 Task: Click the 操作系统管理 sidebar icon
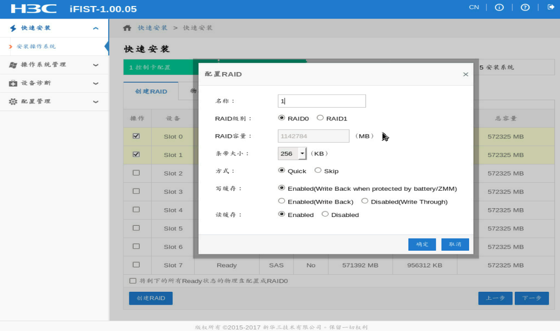click(13, 65)
